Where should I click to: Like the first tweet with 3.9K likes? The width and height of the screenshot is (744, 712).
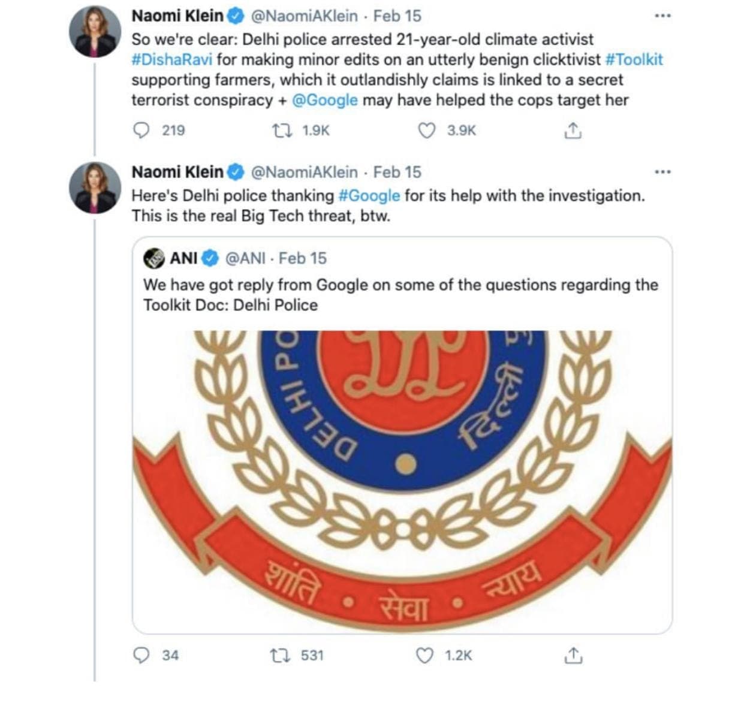click(x=426, y=131)
